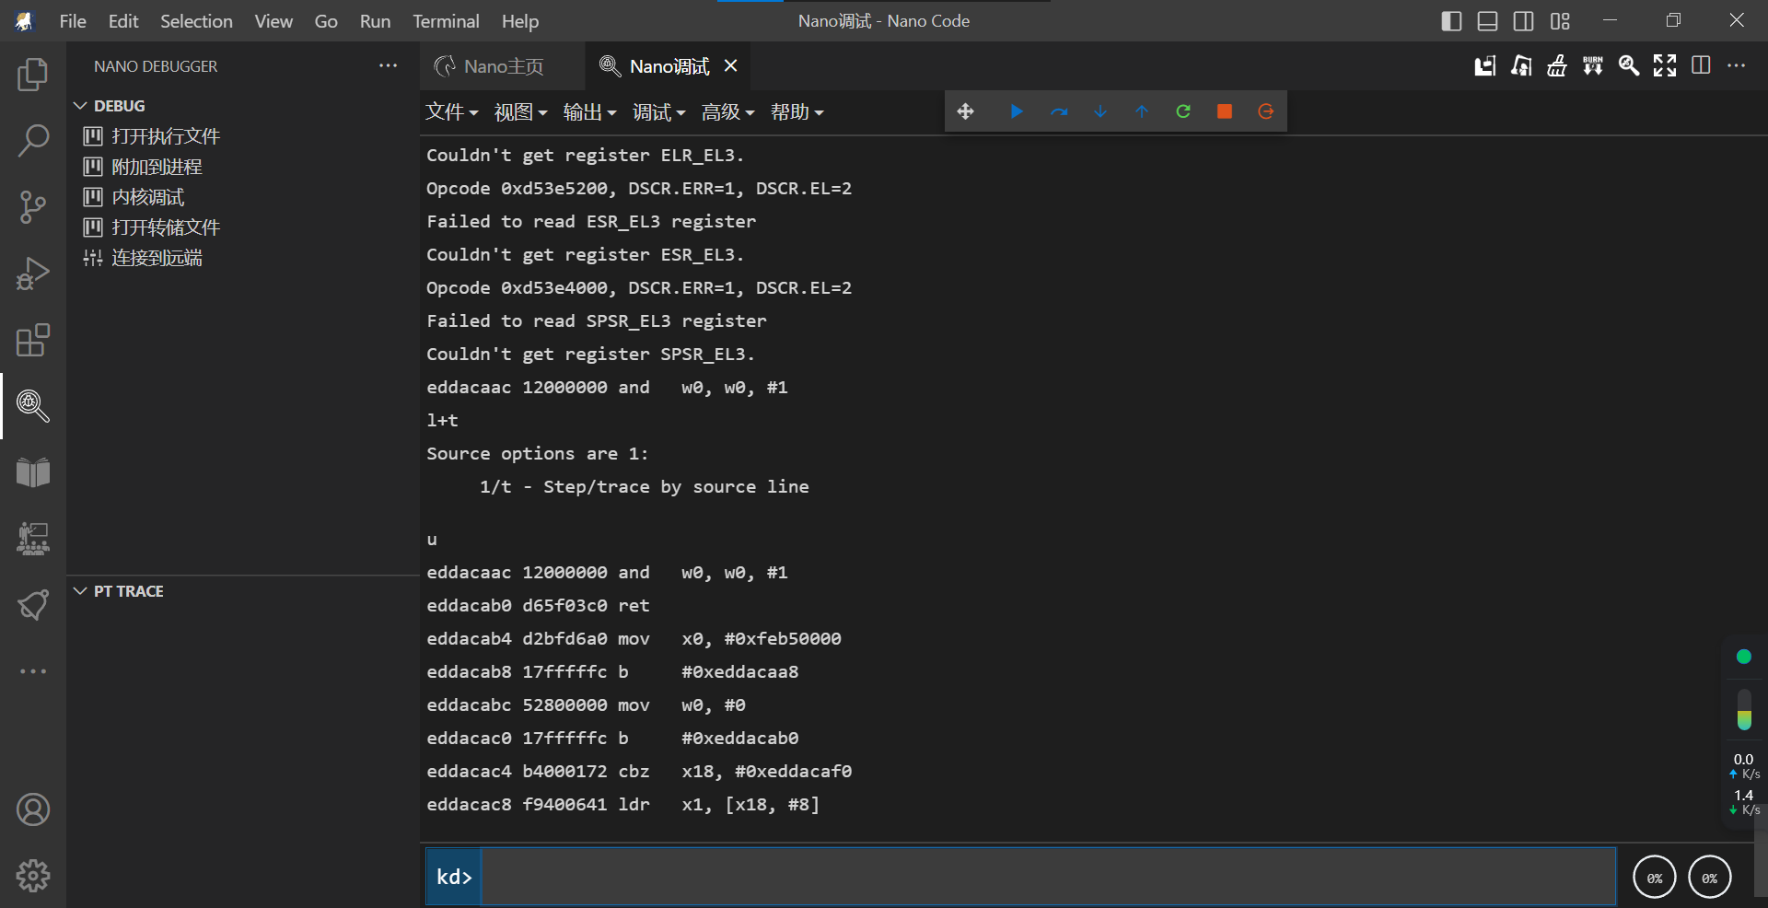
Task: Open the View menu
Action: coord(273,21)
